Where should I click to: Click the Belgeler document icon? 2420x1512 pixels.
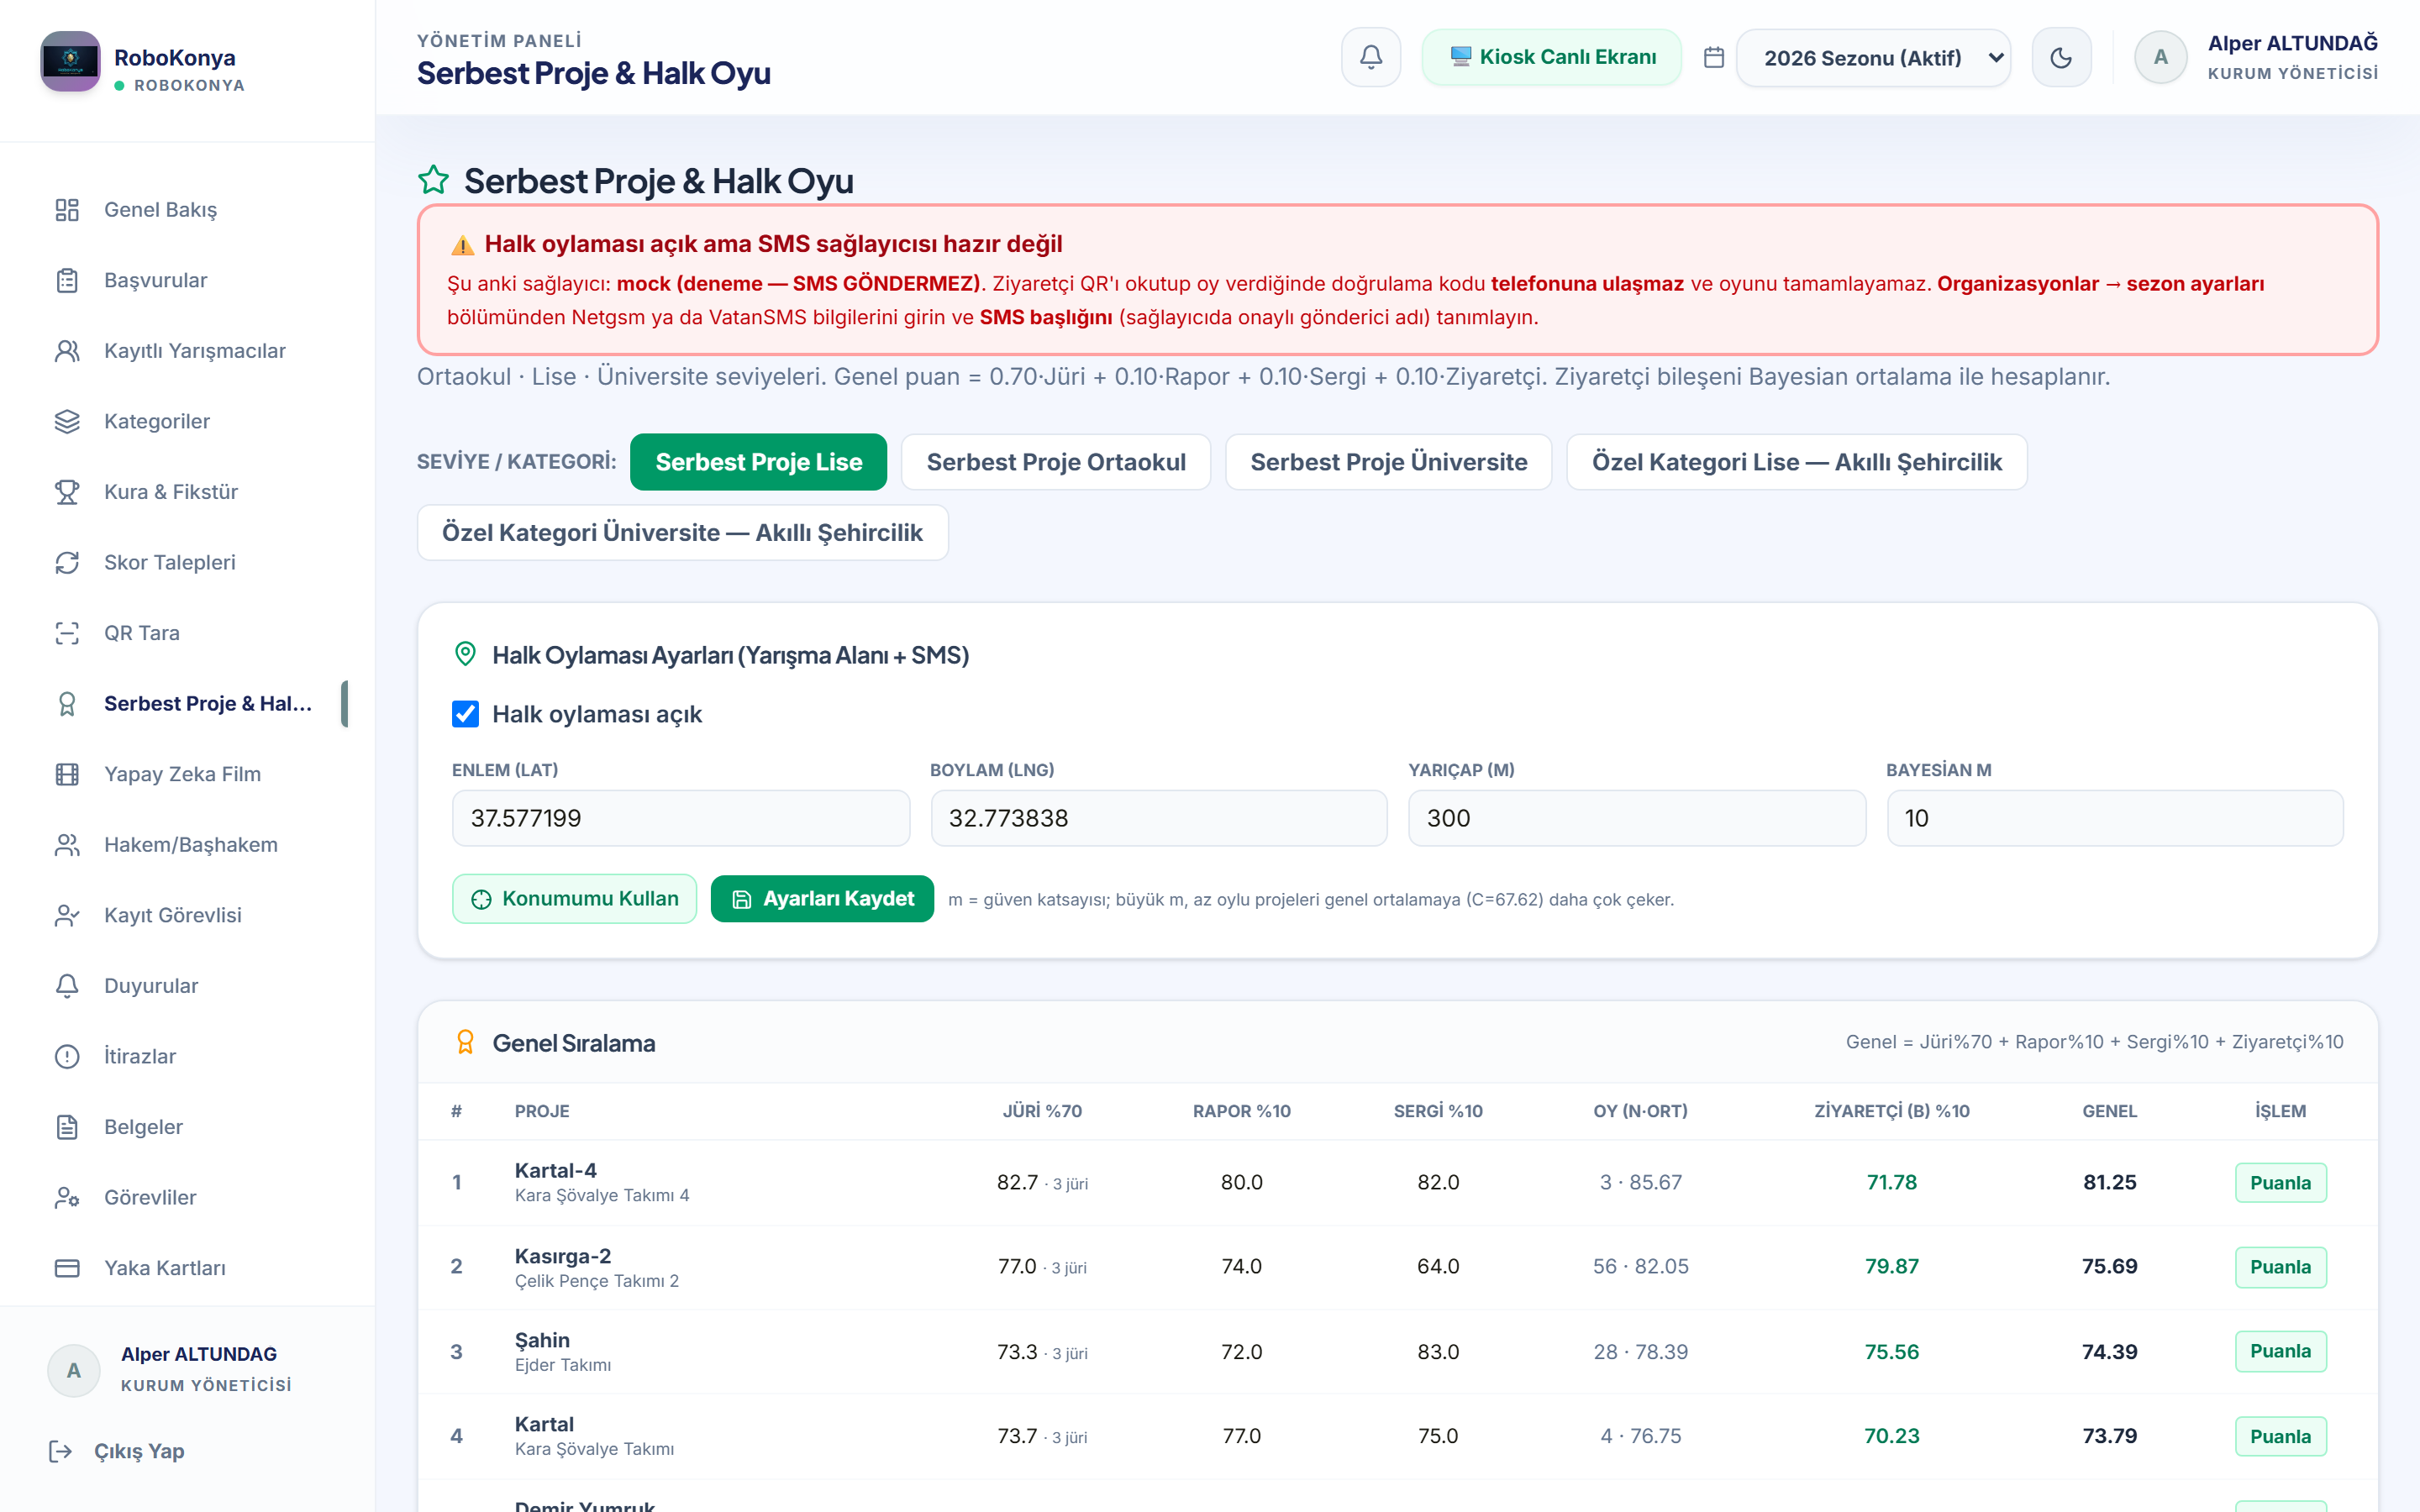[67, 1127]
